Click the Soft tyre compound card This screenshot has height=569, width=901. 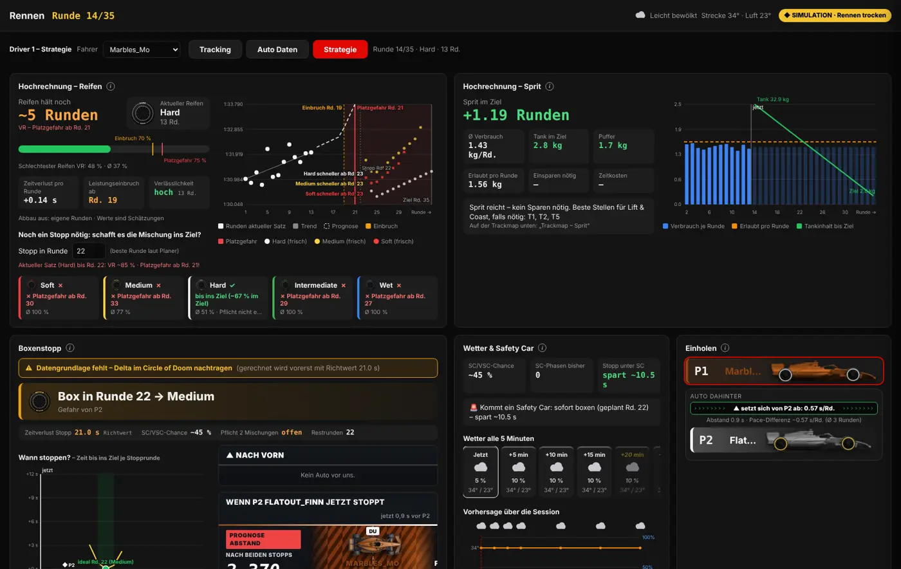pos(59,298)
